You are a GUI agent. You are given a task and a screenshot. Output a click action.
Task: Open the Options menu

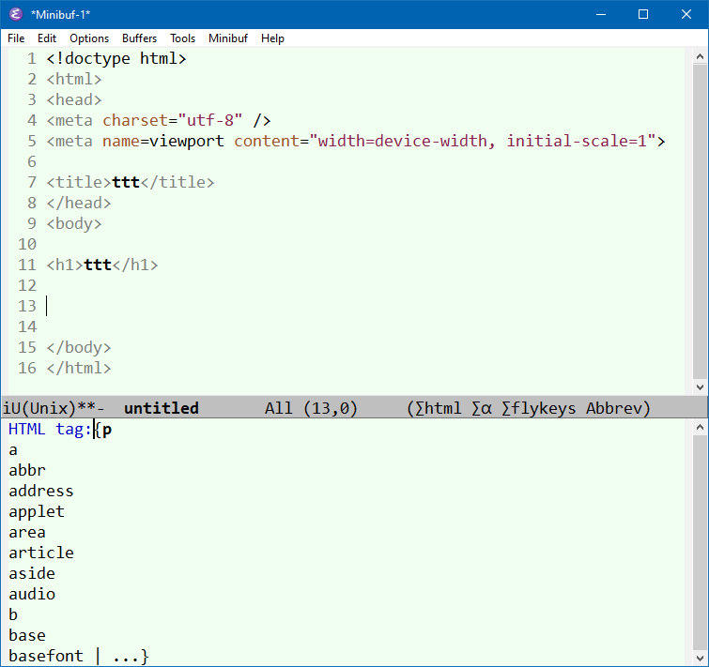pos(89,38)
